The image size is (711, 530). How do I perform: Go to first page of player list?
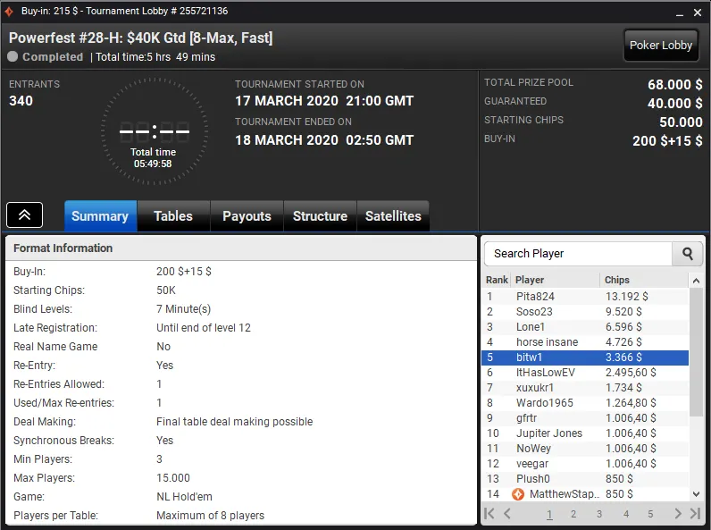point(489,513)
